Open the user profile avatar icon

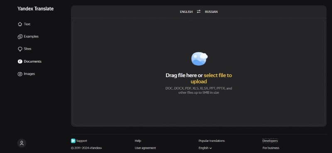[x=22, y=143]
